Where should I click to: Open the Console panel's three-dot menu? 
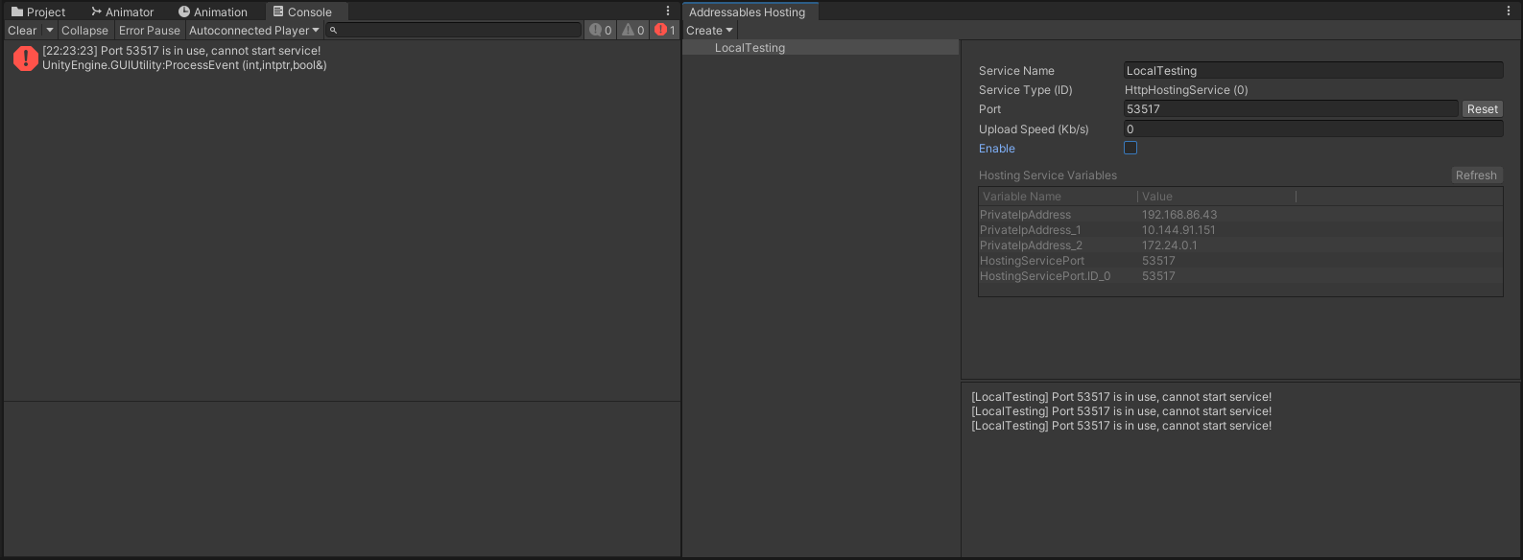coord(668,12)
